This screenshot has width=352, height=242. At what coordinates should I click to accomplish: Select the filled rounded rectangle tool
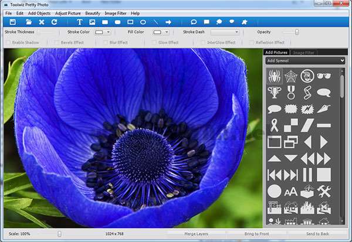tap(118, 22)
